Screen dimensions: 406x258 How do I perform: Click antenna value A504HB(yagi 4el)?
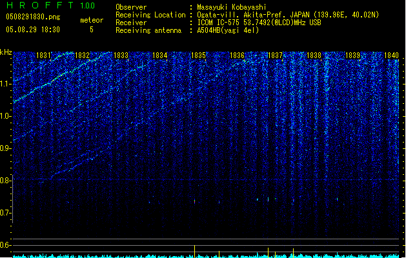click(228, 30)
